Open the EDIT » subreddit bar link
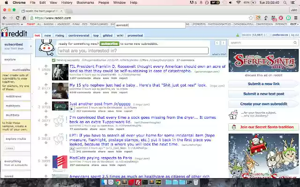Screen dimensions: 300x187 294,24
